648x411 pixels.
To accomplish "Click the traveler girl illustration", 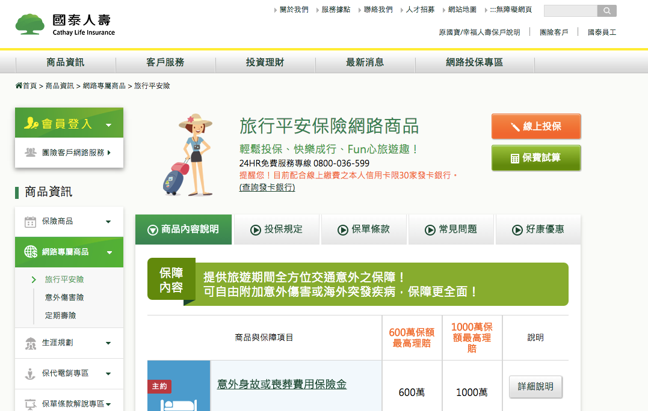I will coord(188,155).
